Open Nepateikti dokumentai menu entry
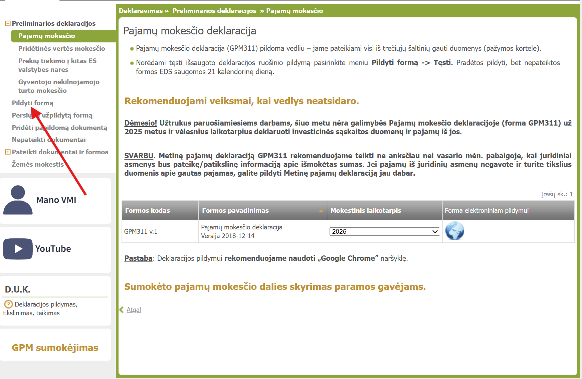The image size is (582, 379). 49,140
